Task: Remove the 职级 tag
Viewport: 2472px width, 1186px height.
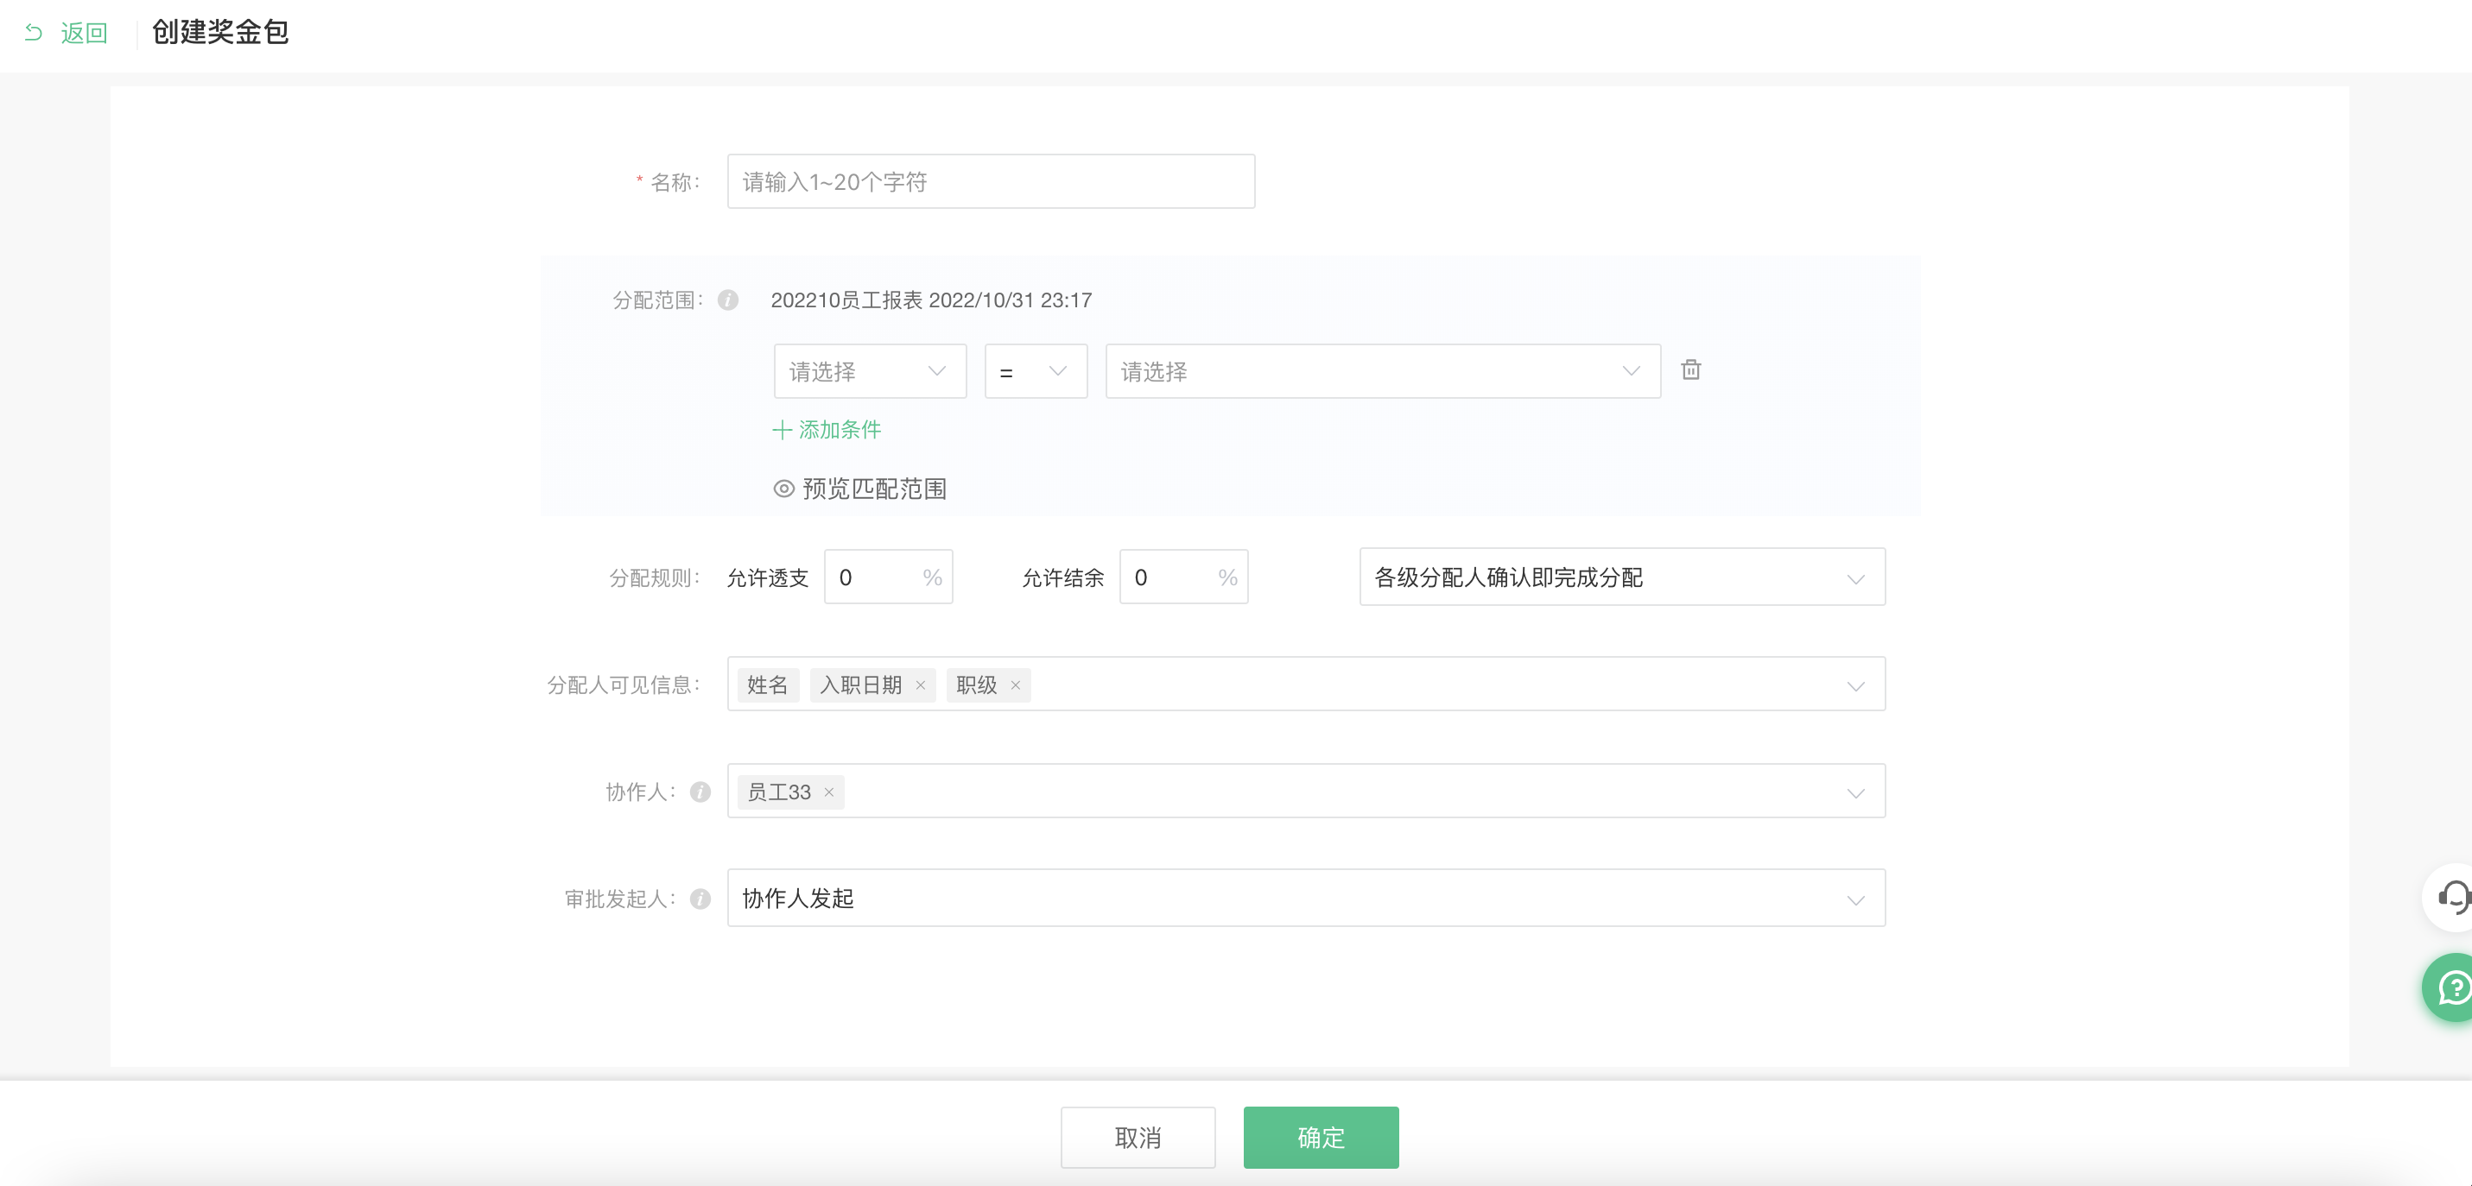Action: point(1015,684)
